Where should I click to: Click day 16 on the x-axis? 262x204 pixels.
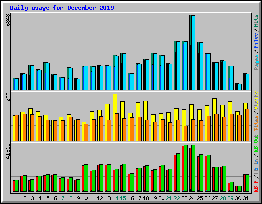pos(130,198)
